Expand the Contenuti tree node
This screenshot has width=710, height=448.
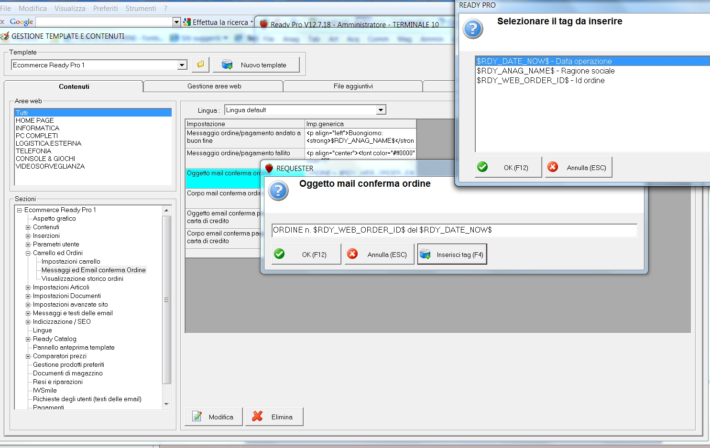[x=28, y=227]
